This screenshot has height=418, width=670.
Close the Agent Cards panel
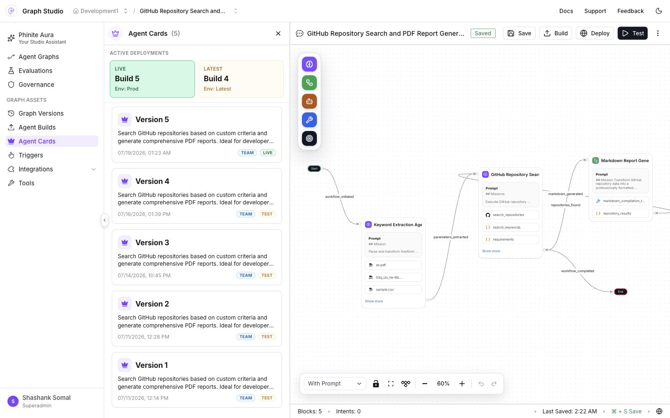pos(278,33)
